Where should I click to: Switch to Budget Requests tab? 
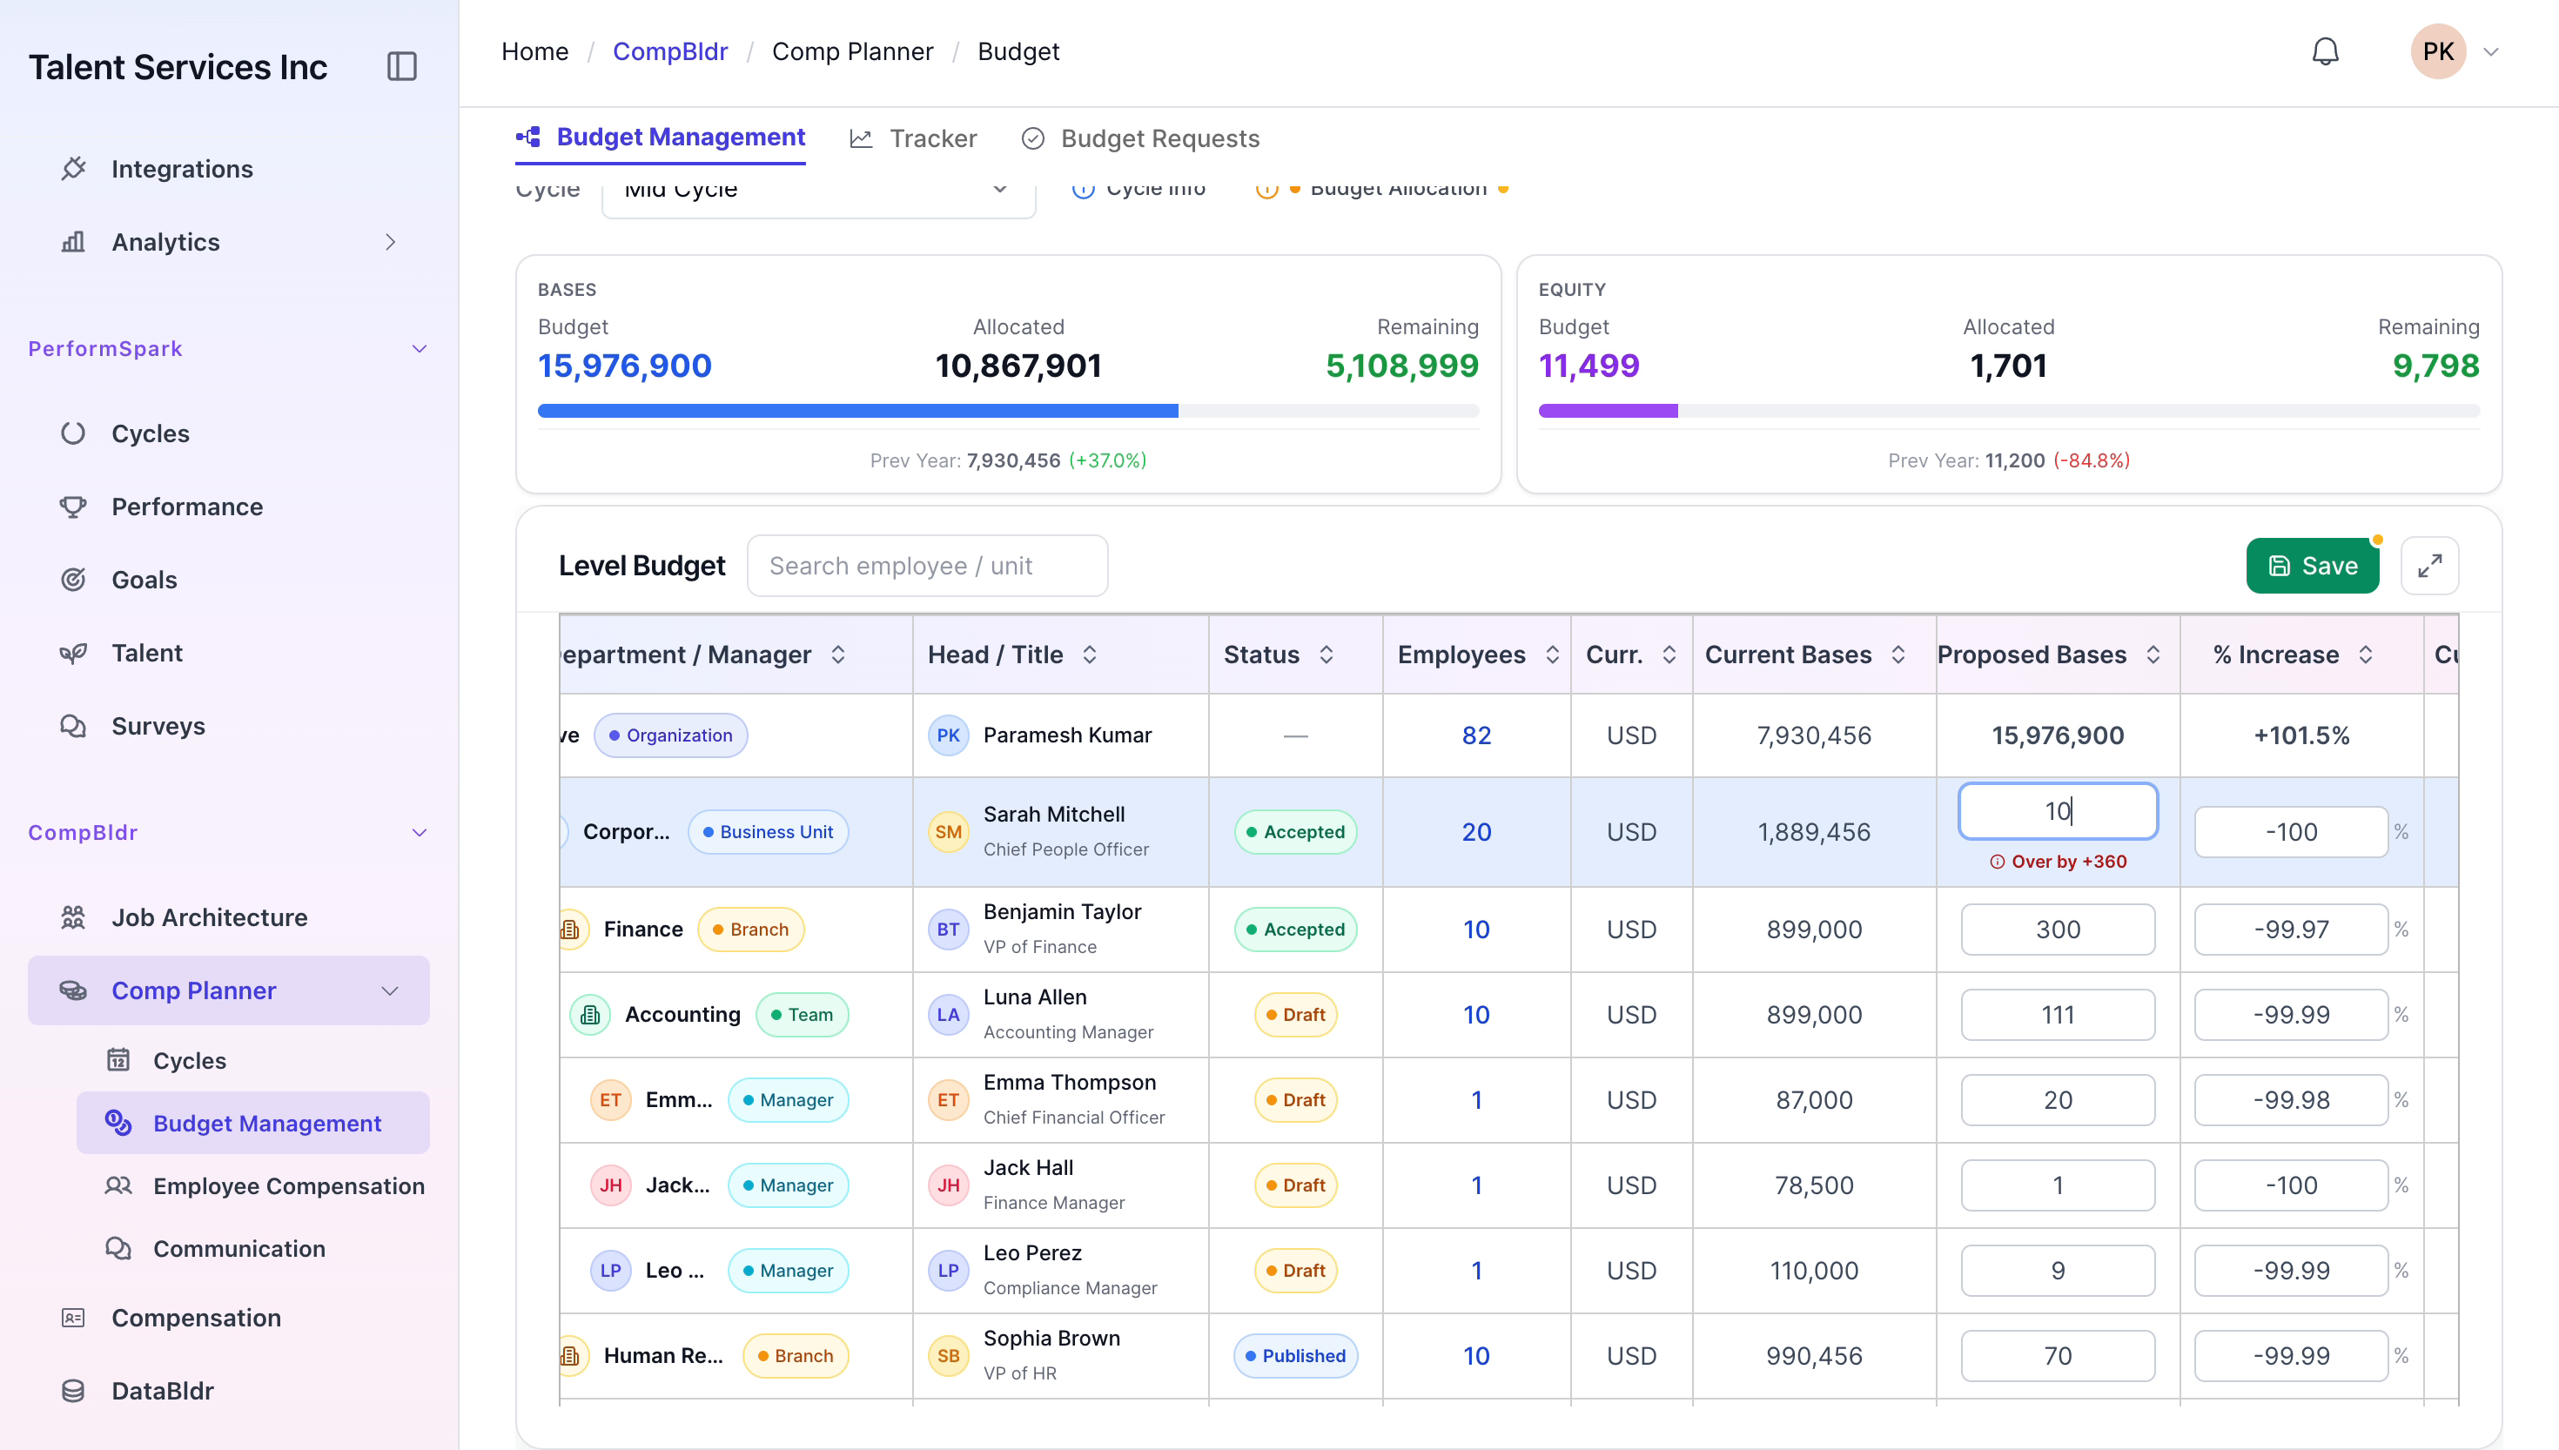[x=1140, y=138]
